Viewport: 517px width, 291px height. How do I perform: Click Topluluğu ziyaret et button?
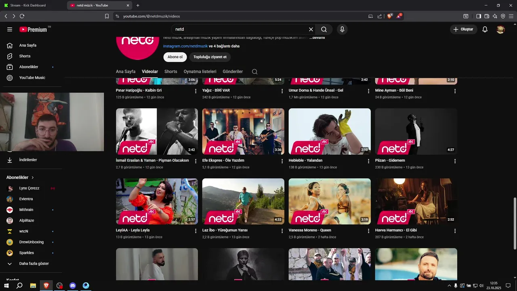[210, 57]
